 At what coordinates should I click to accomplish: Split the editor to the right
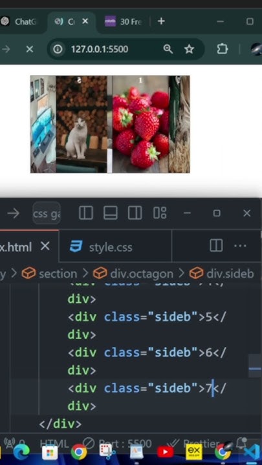pos(216,246)
